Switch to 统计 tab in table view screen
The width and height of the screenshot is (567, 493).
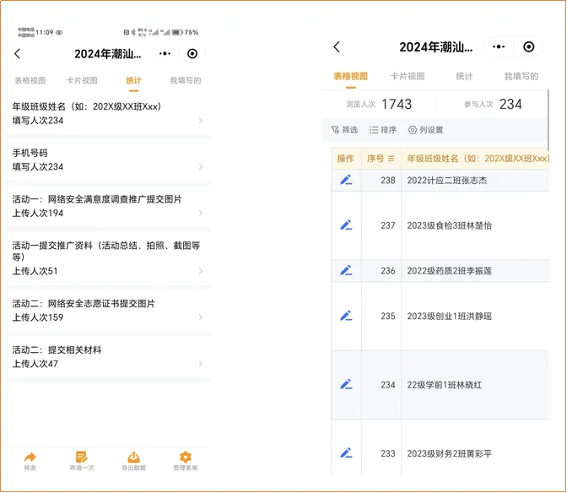point(464,76)
